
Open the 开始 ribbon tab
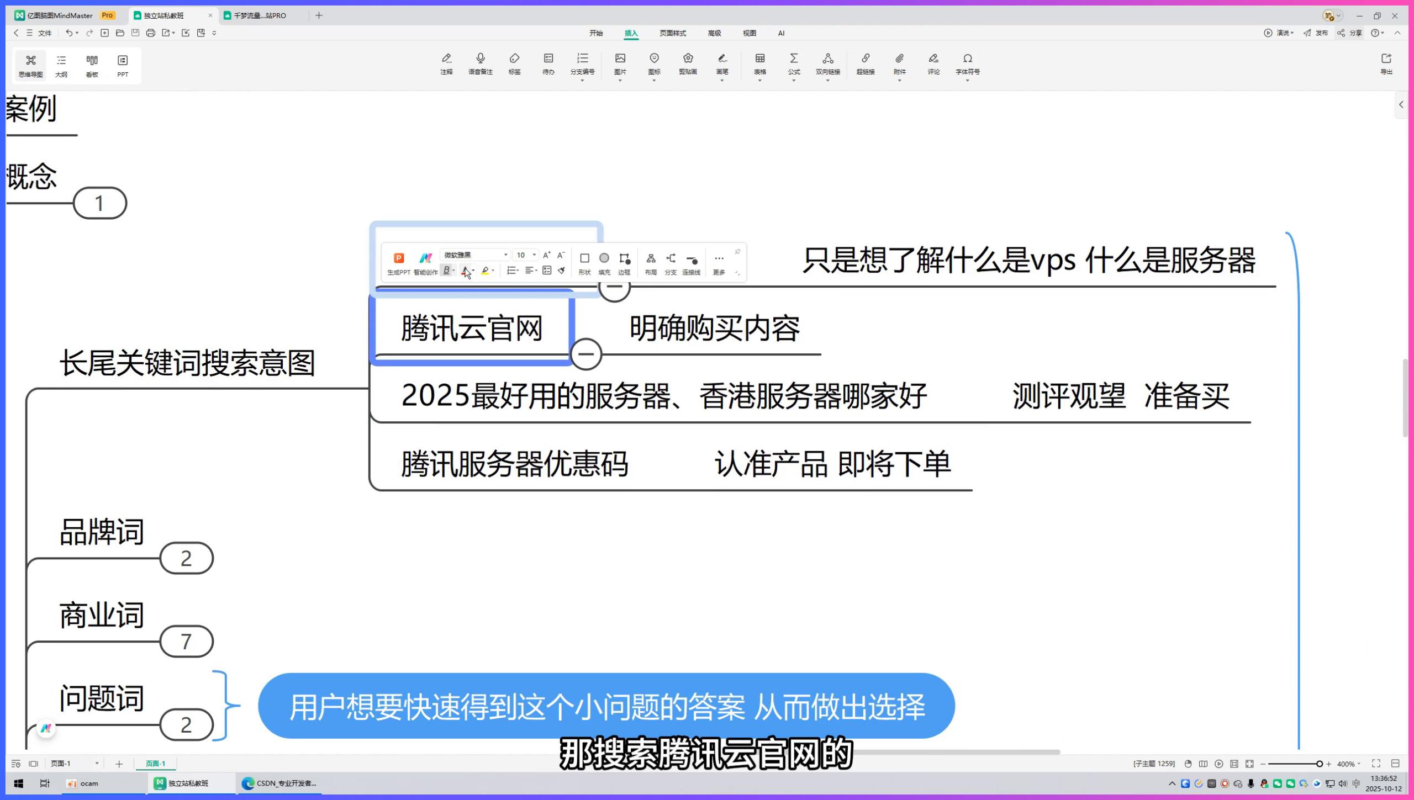pyautogui.click(x=596, y=33)
